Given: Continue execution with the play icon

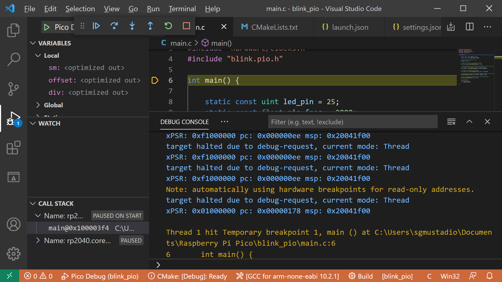Looking at the screenshot, I should pos(96,26).
